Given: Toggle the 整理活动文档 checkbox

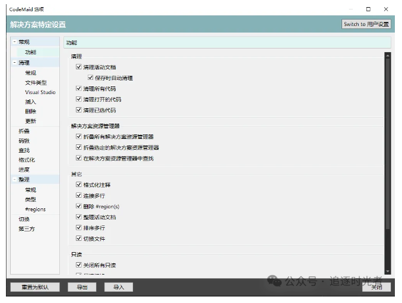Looking at the screenshot, I should coord(79,217).
